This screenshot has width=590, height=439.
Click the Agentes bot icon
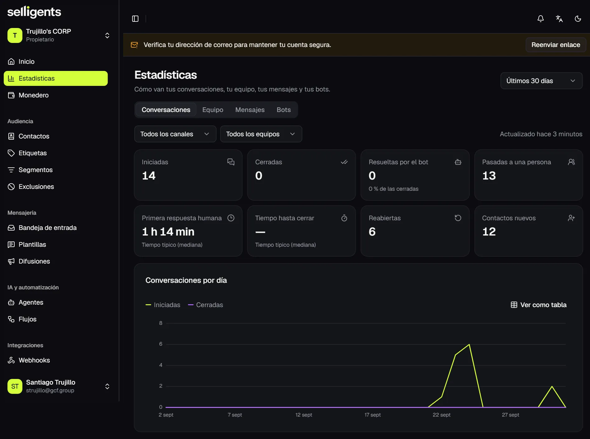pyautogui.click(x=11, y=302)
